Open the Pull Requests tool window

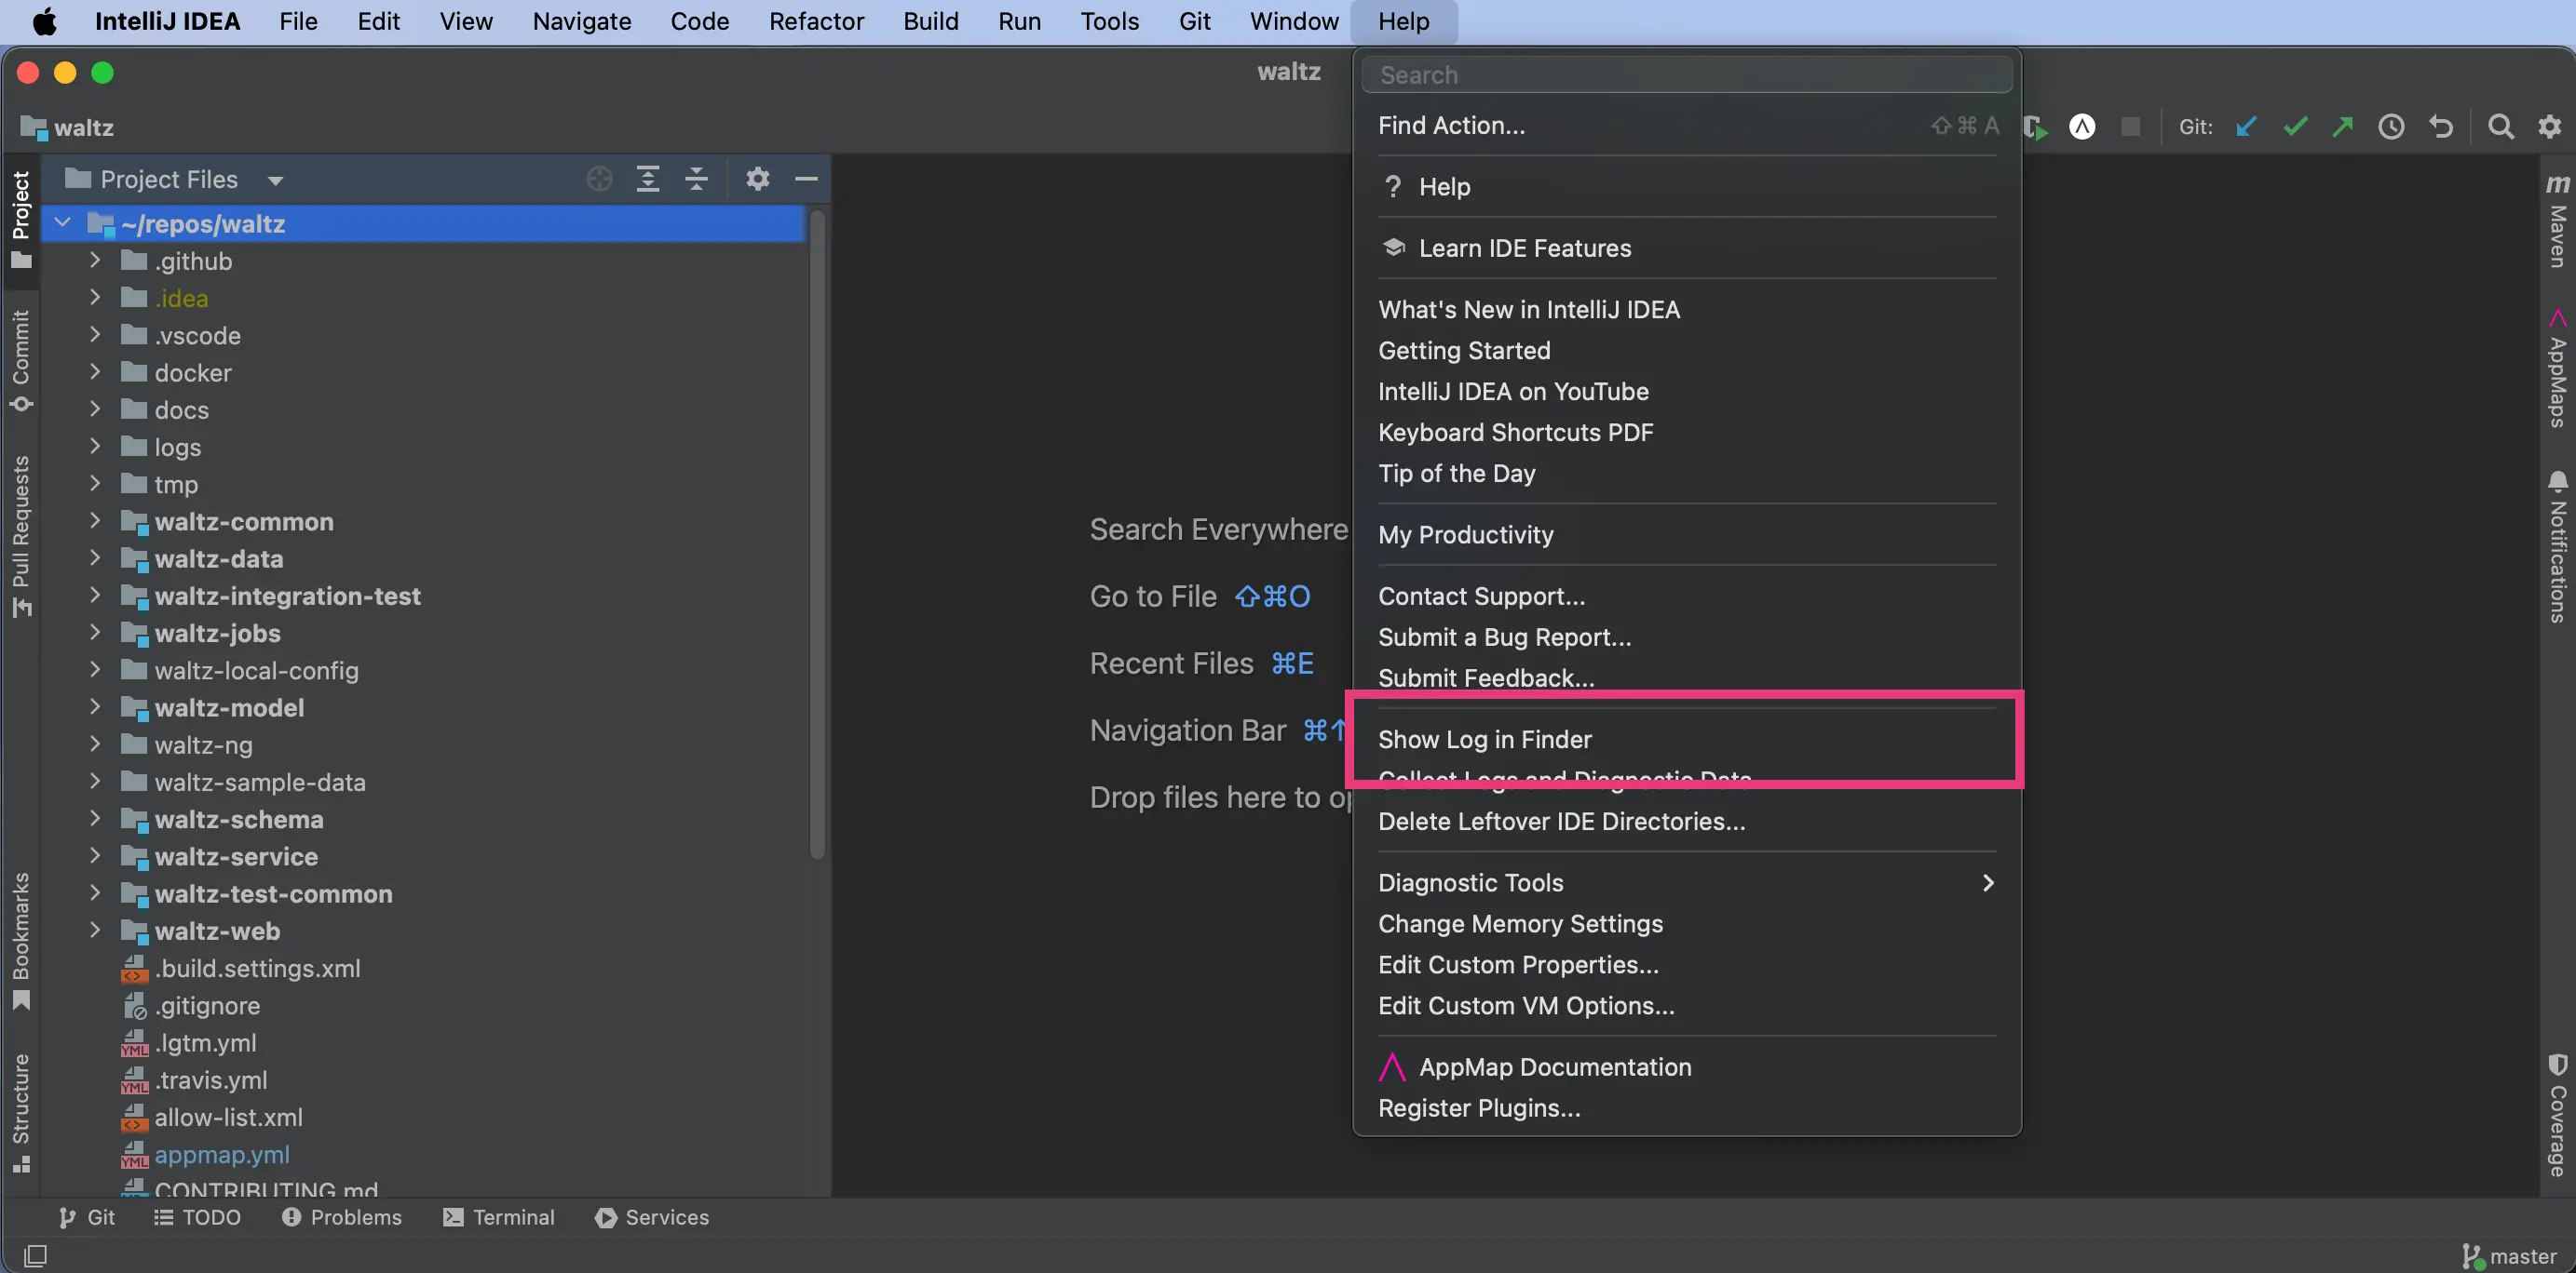click(21, 537)
